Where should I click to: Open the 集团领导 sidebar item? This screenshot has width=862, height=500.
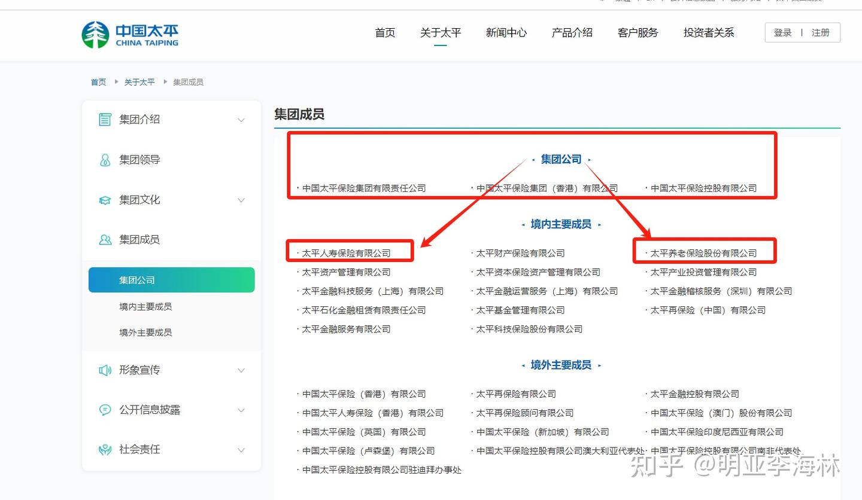click(139, 160)
